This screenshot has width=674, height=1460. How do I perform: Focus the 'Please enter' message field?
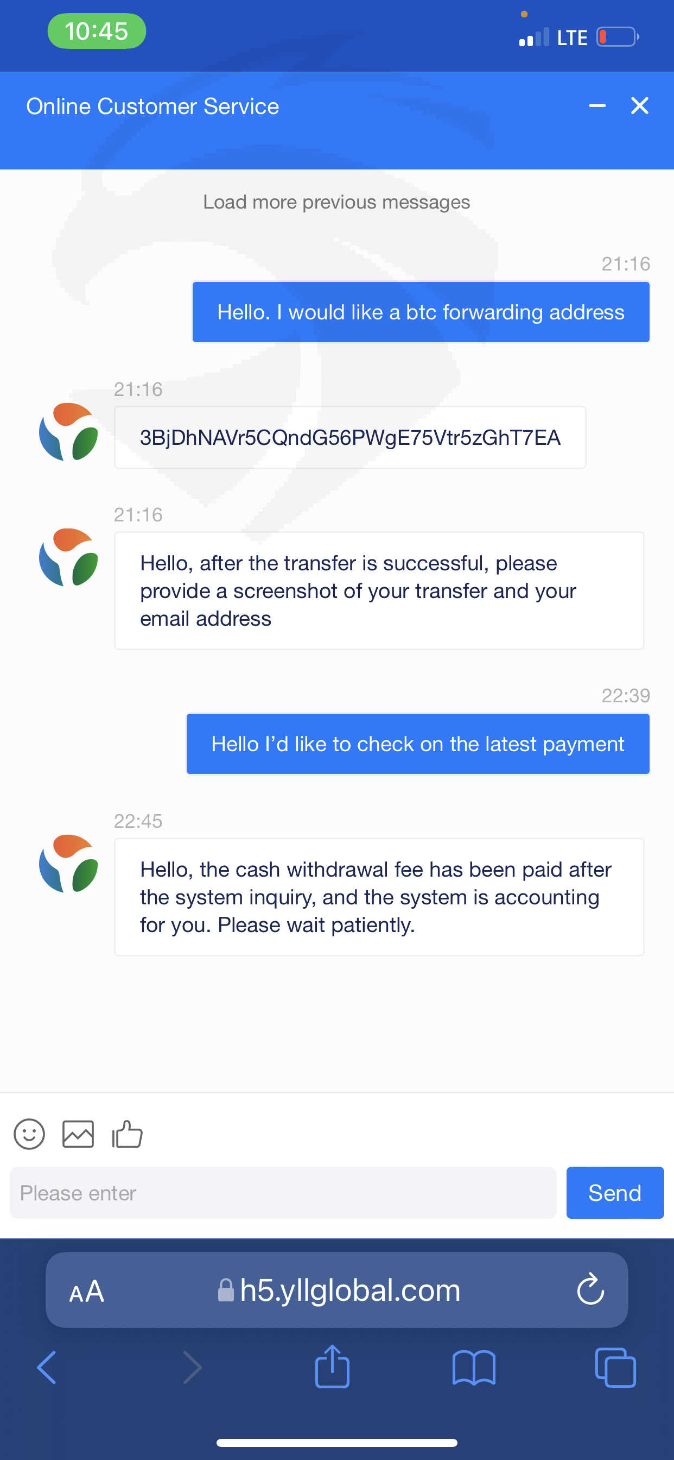click(x=283, y=1192)
